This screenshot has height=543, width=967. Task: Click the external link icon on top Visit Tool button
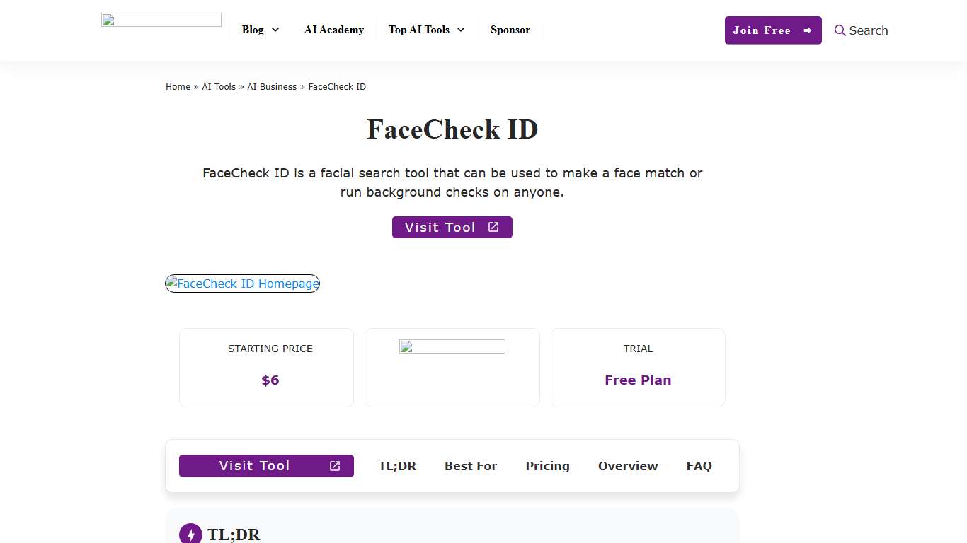click(493, 227)
